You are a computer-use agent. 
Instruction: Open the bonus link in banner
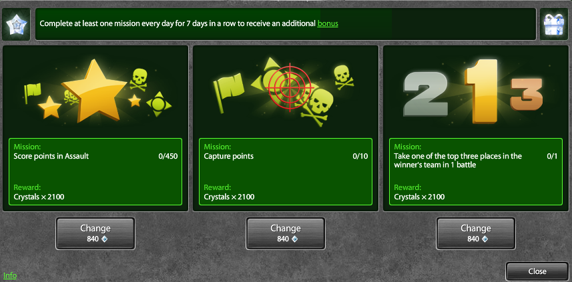328,23
